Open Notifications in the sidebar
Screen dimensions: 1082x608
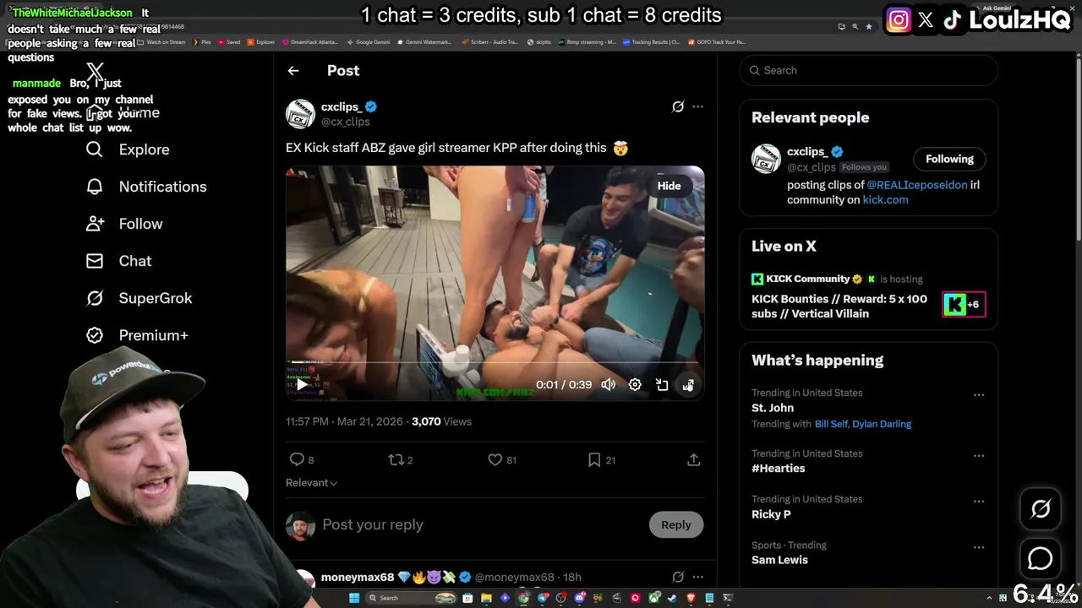point(146,187)
